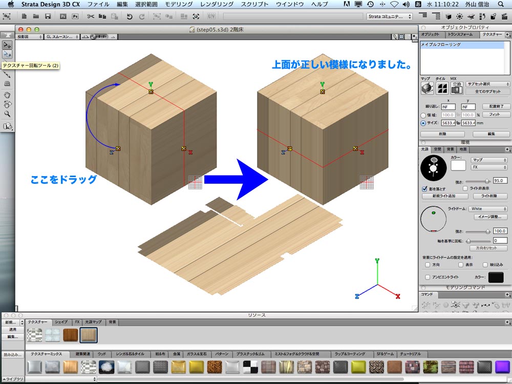
Task: Click the Tile pattern icon button
Action: [x=442, y=88]
